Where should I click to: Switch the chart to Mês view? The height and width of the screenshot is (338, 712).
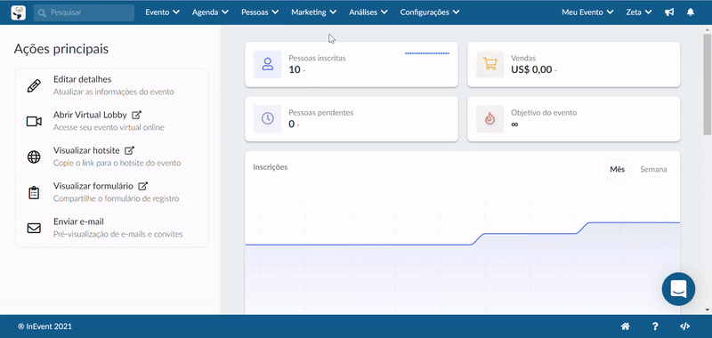point(617,170)
